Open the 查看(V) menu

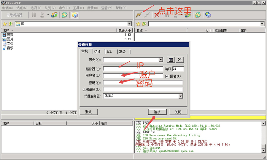click(107, 8)
